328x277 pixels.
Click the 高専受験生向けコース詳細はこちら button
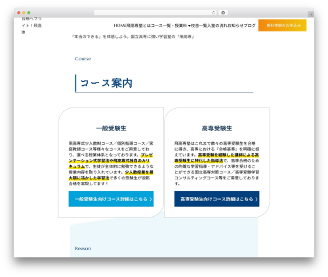[216, 199]
